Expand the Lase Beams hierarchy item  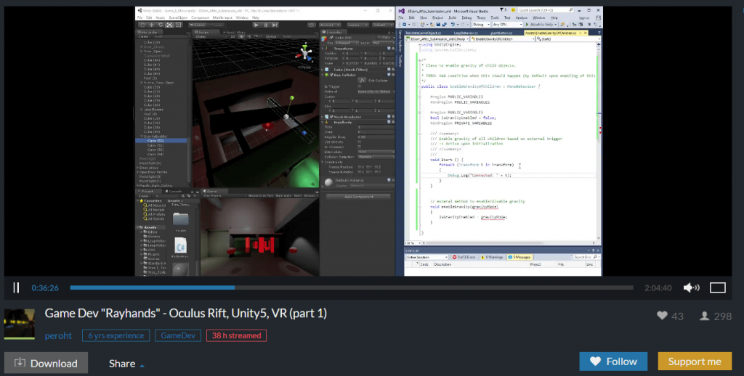pos(142,110)
